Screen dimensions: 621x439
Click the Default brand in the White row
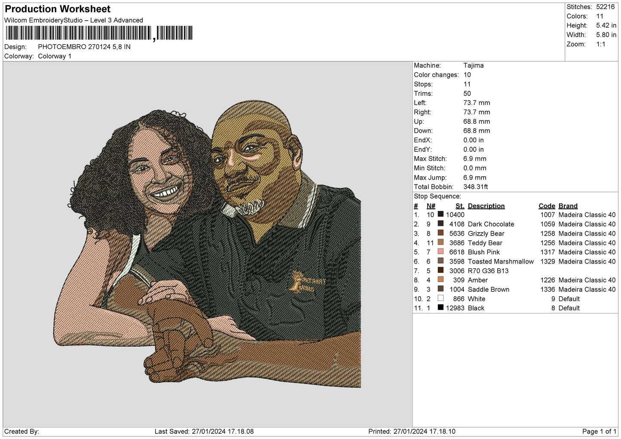(x=569, y=299)
